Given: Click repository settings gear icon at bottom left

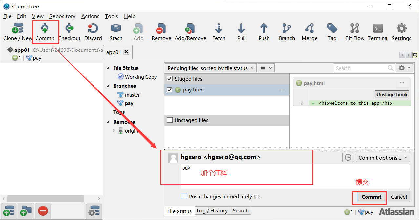Looking at the screenshot, I should (94, 211).
